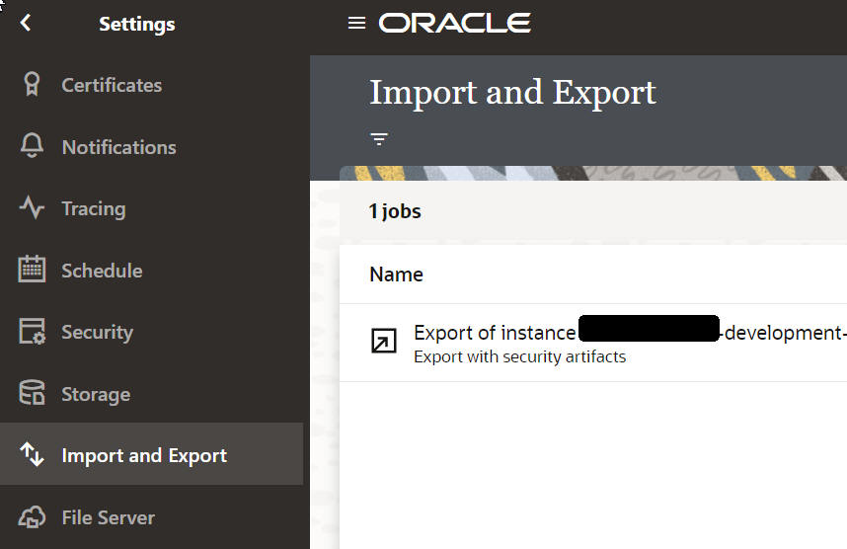Select Tracing in the settings sidebar
Screen dimensions: 847x549
coord(93,208)
